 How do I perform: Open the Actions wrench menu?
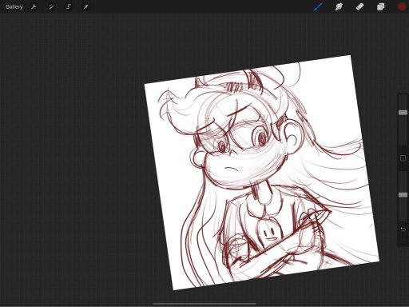(34, 7)
